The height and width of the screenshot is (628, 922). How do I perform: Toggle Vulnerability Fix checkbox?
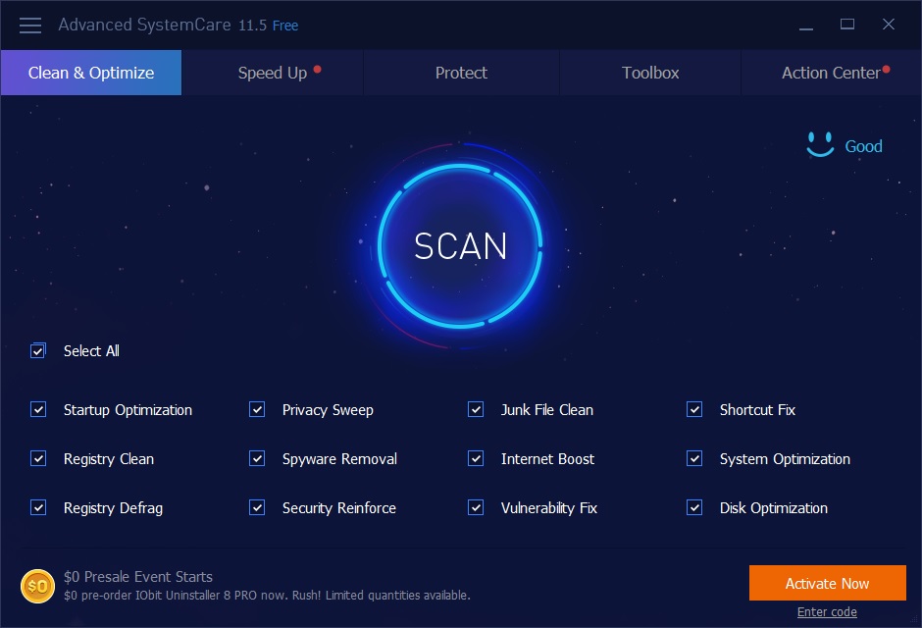(476, 507)
